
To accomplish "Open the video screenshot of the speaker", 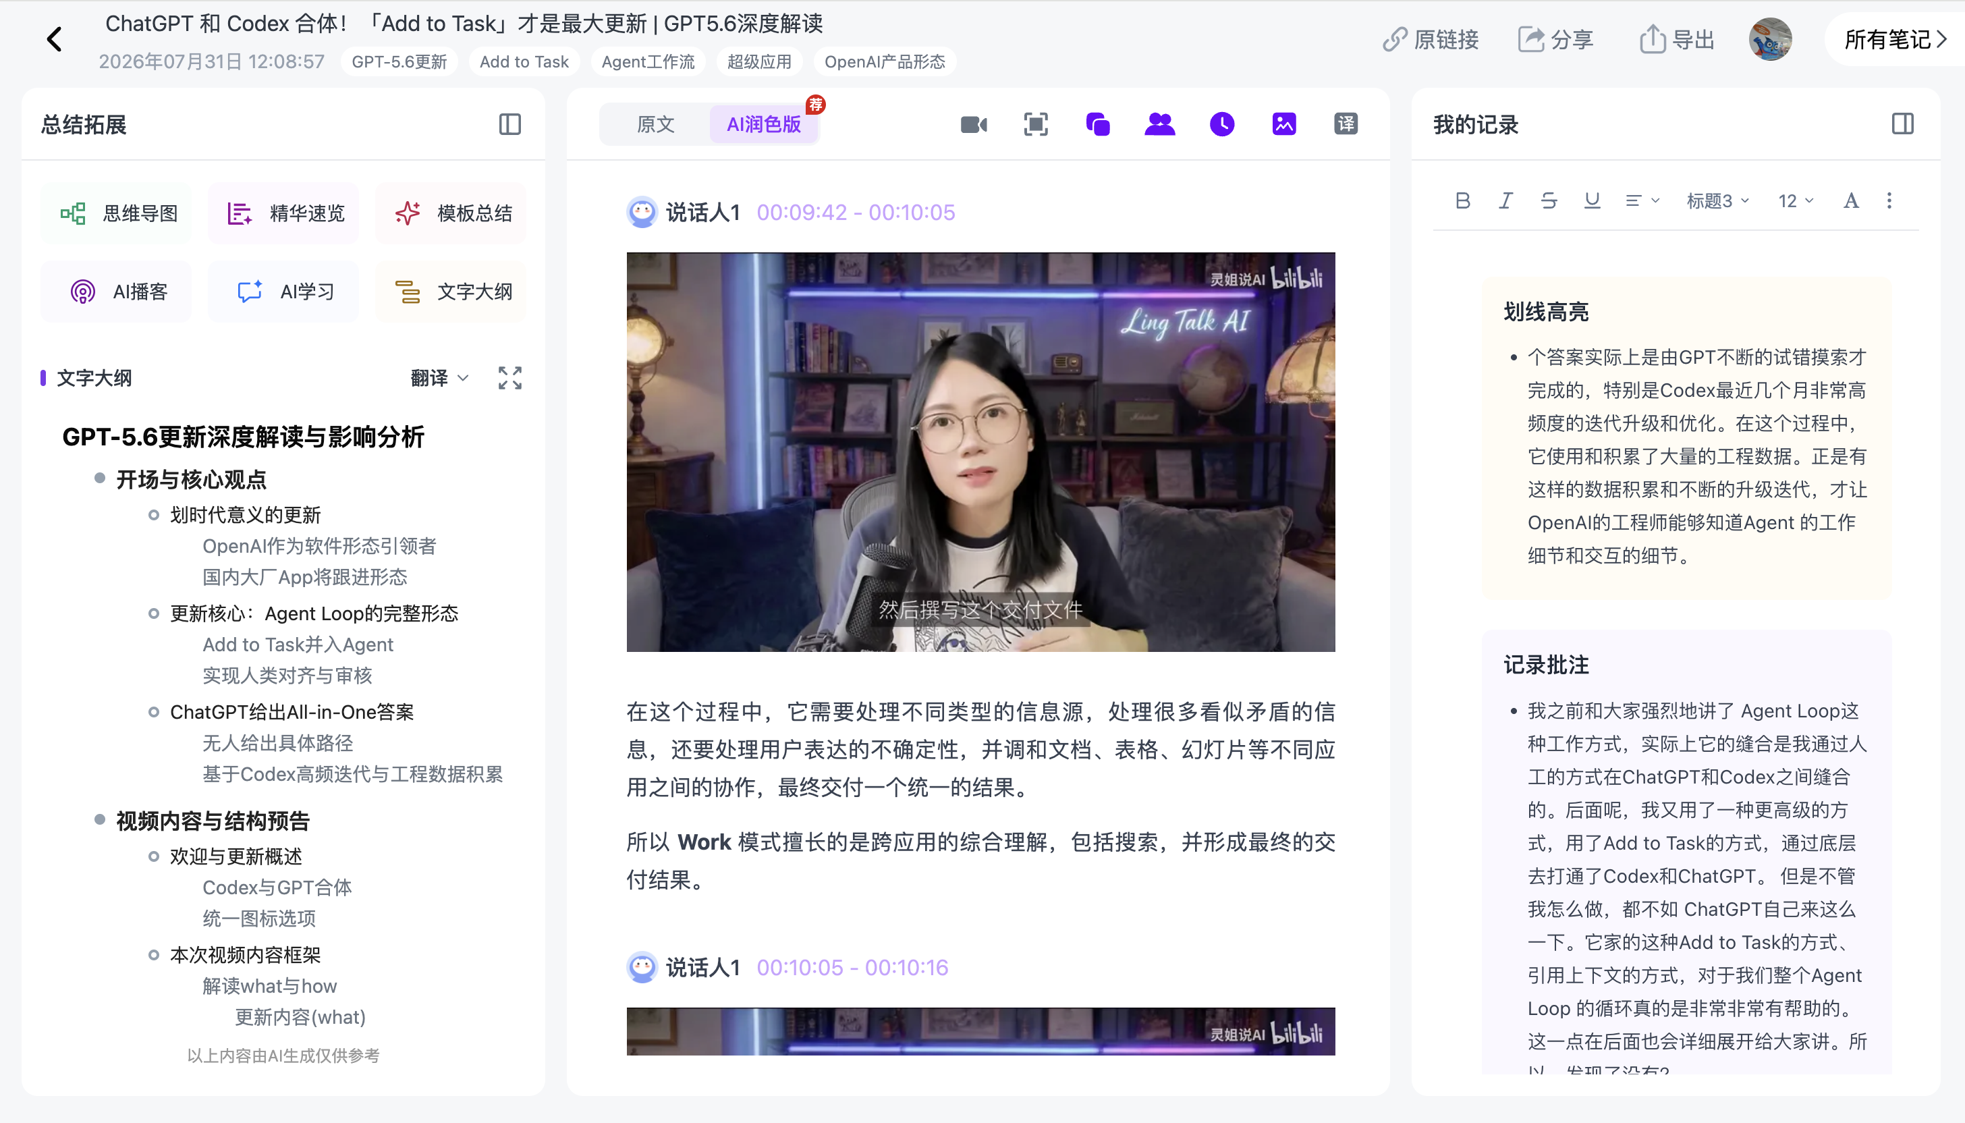I will [x=980, y=452].
